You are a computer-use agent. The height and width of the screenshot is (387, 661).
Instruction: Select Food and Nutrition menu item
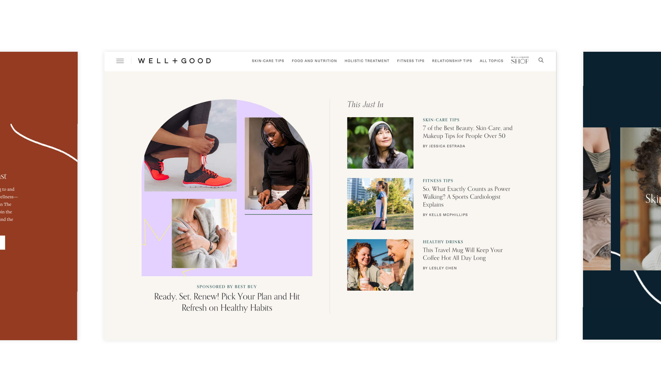(x=314, y=61)
